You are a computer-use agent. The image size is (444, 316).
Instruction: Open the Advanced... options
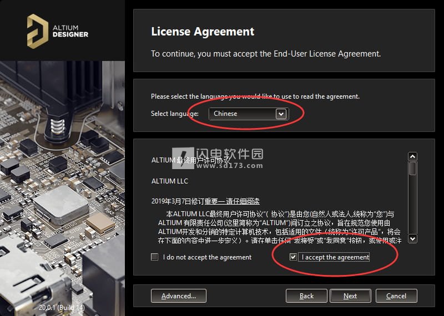click(x=178, y=296)
